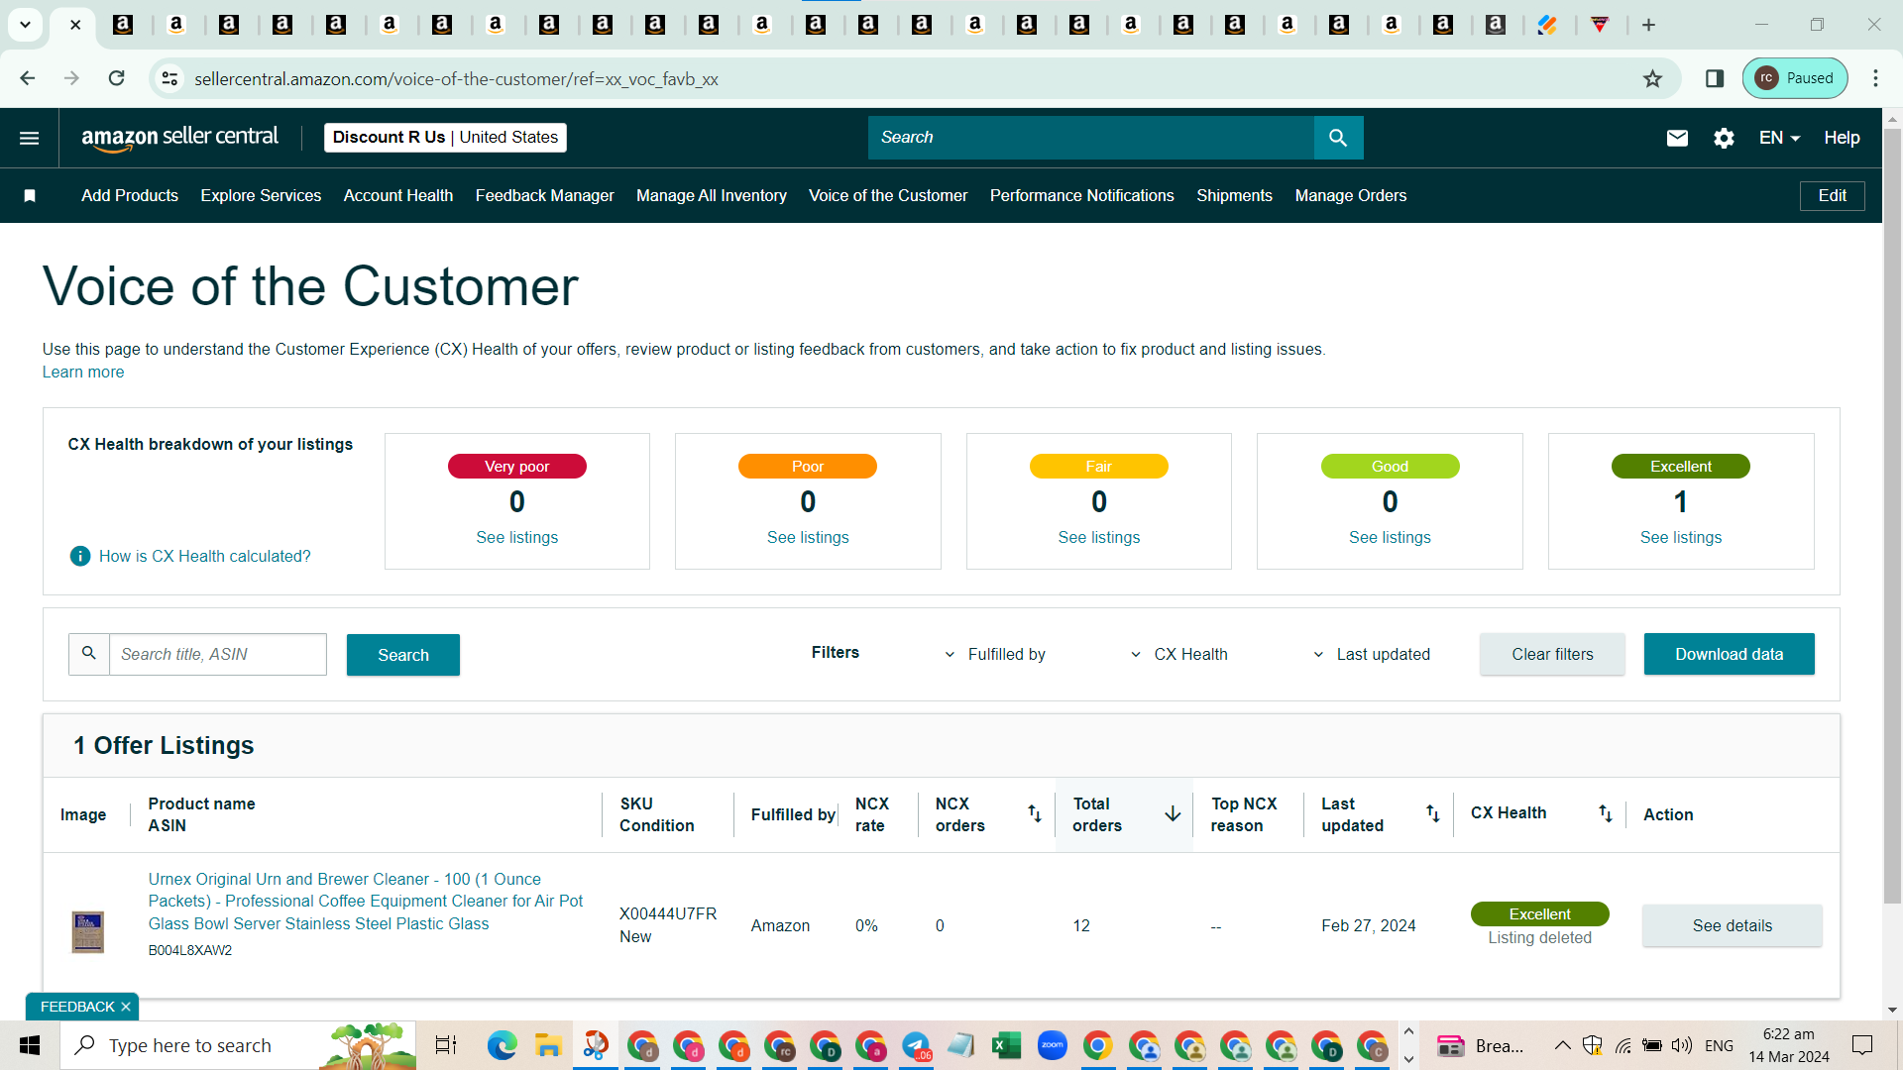Viewport: 1903px width, 1070px height.
Task: Click the browser address bar URL
Action: click(456, 78)
